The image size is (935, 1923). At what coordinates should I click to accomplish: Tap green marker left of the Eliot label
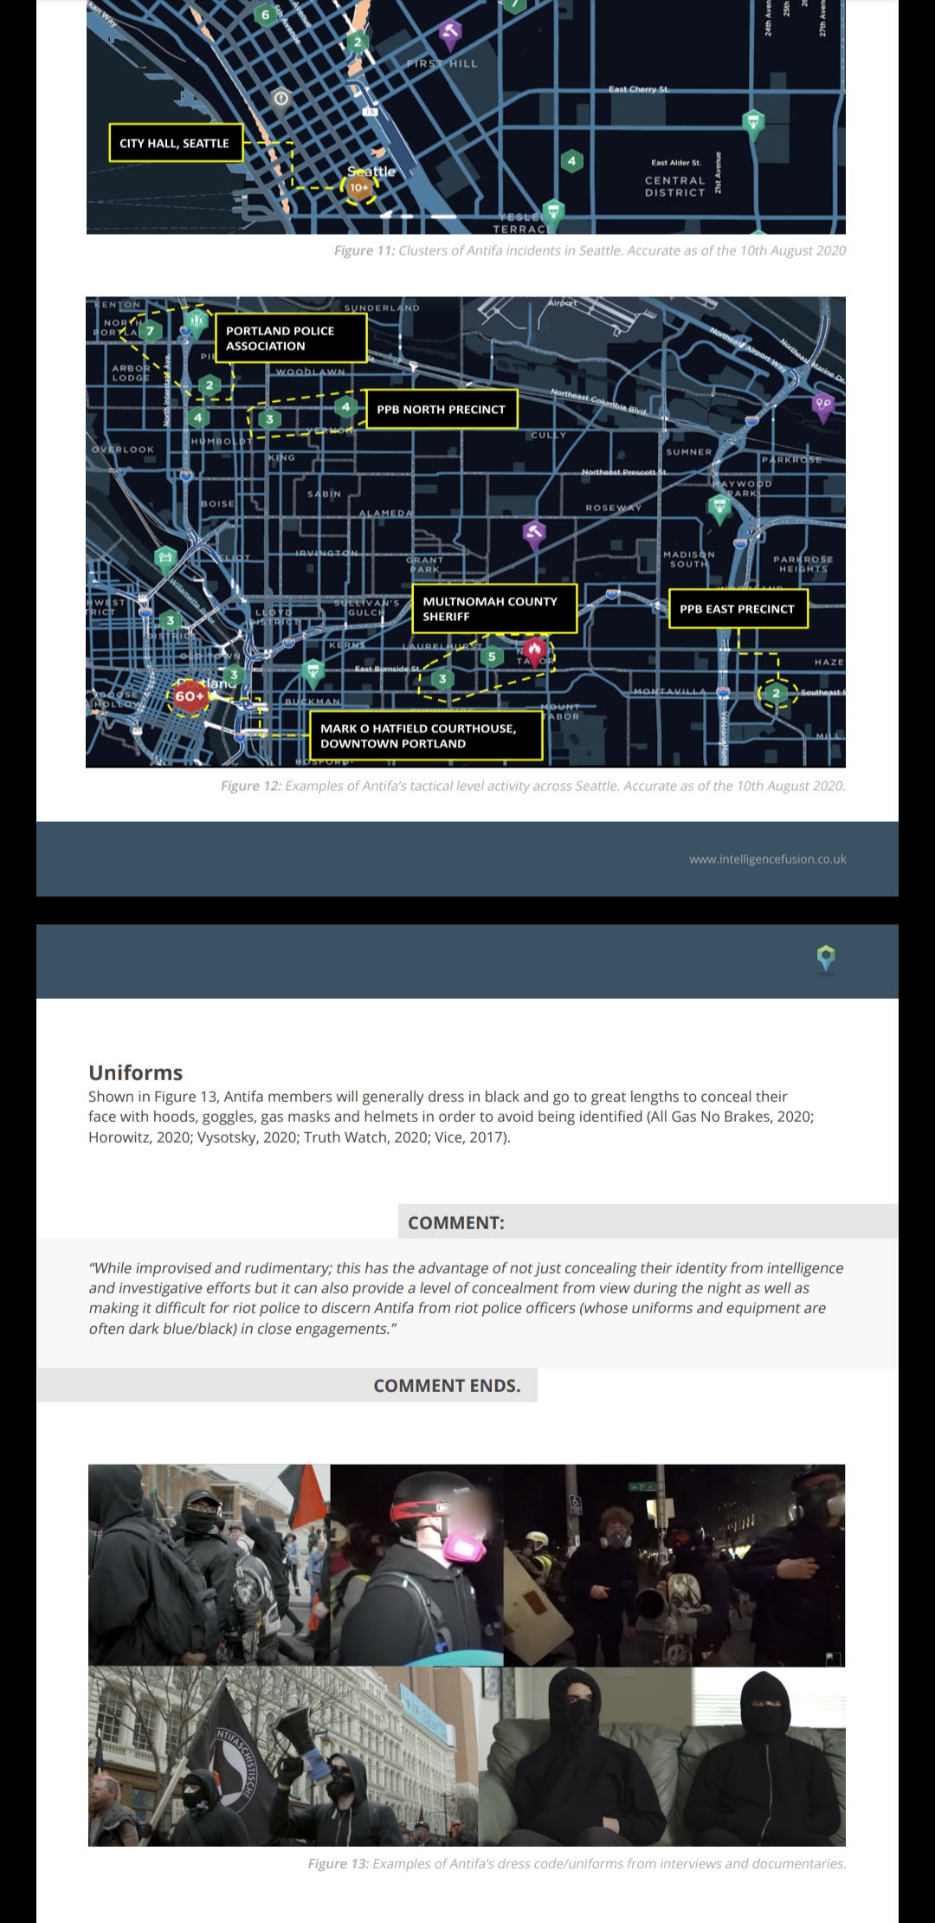pos(165,559)
